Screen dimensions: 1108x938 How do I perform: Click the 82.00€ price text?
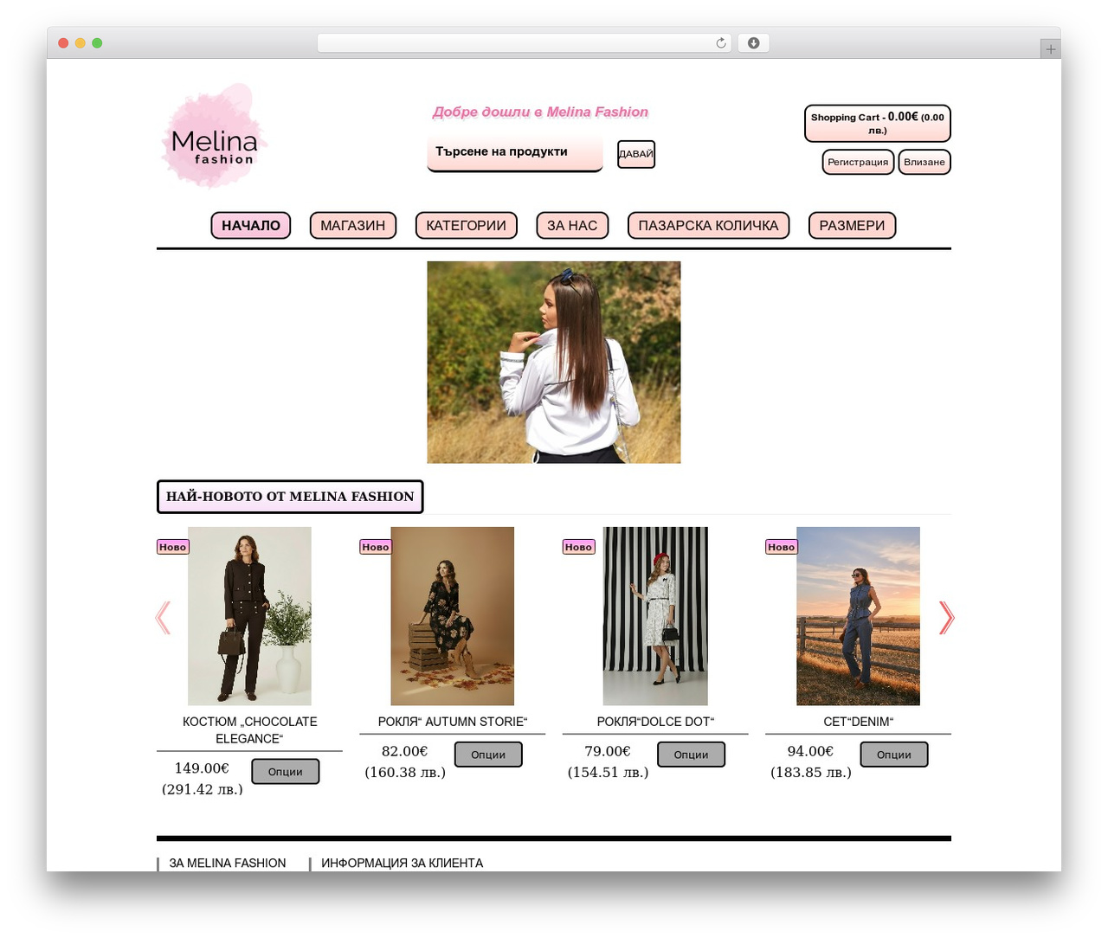pos(404,751)
